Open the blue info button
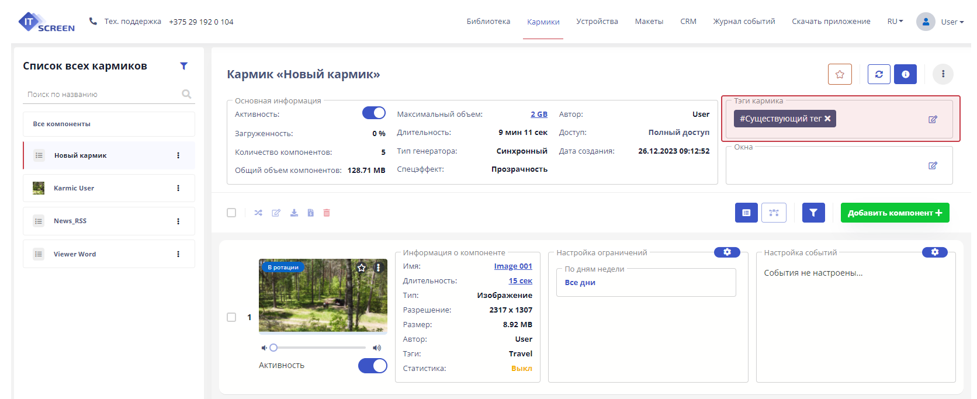This screenshot has height=399, width=977. coord(905,74)
